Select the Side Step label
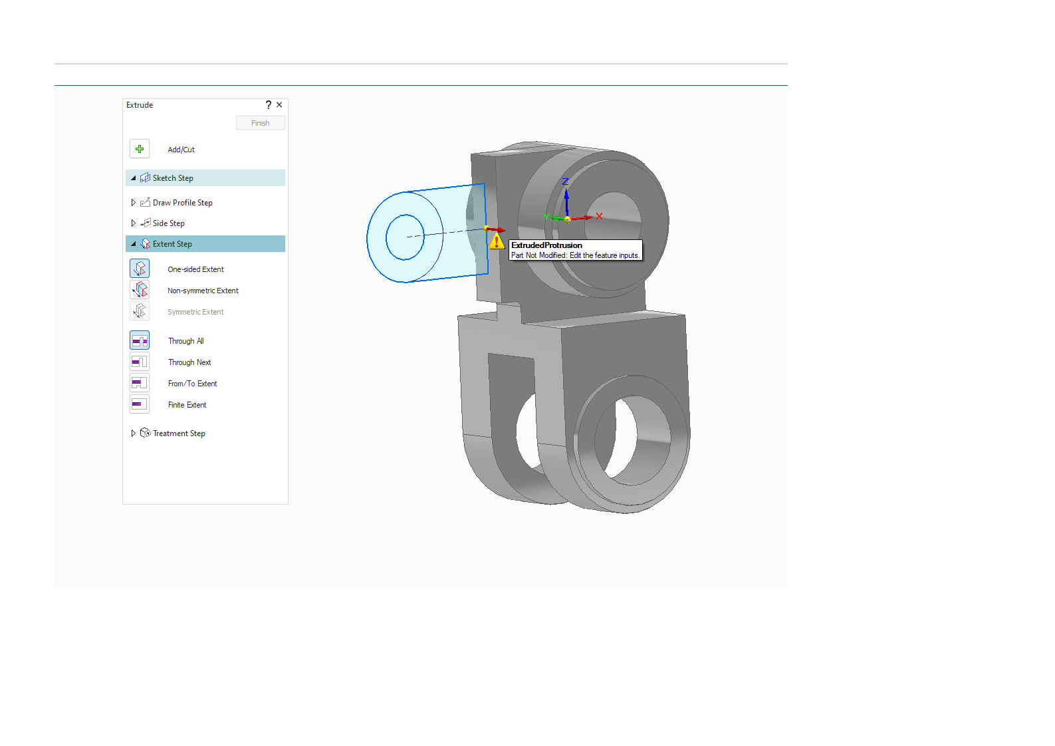 pos(169,223)
